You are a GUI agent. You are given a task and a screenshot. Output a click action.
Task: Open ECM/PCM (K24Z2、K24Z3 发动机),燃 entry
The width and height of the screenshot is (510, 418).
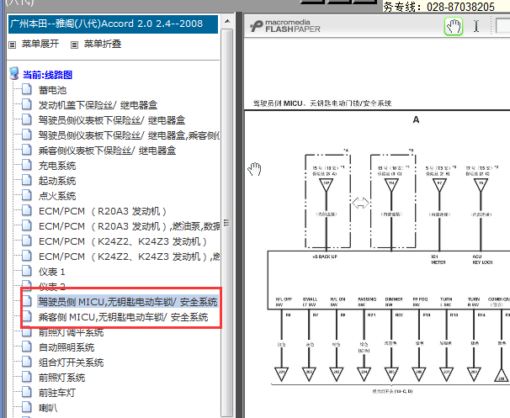pyautogui.click(x=129, y=257)
